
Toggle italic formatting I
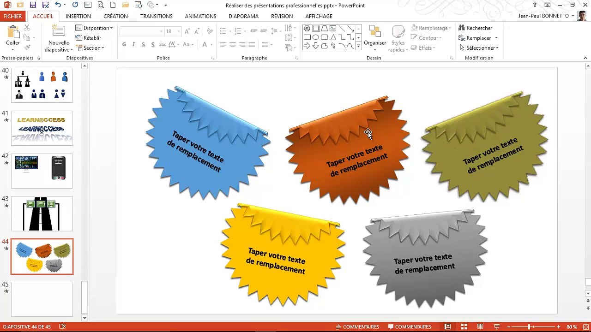(133, 44)
